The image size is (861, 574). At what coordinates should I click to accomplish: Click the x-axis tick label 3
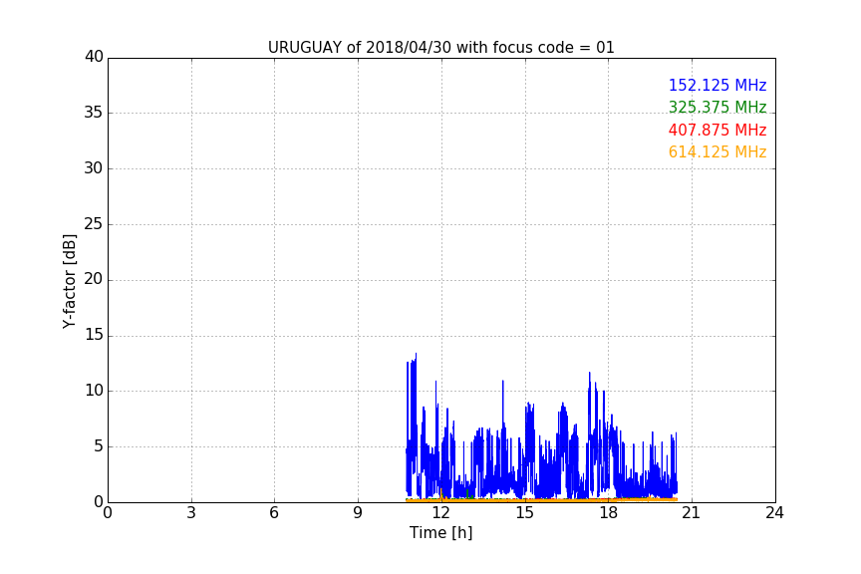pos(191,513)
